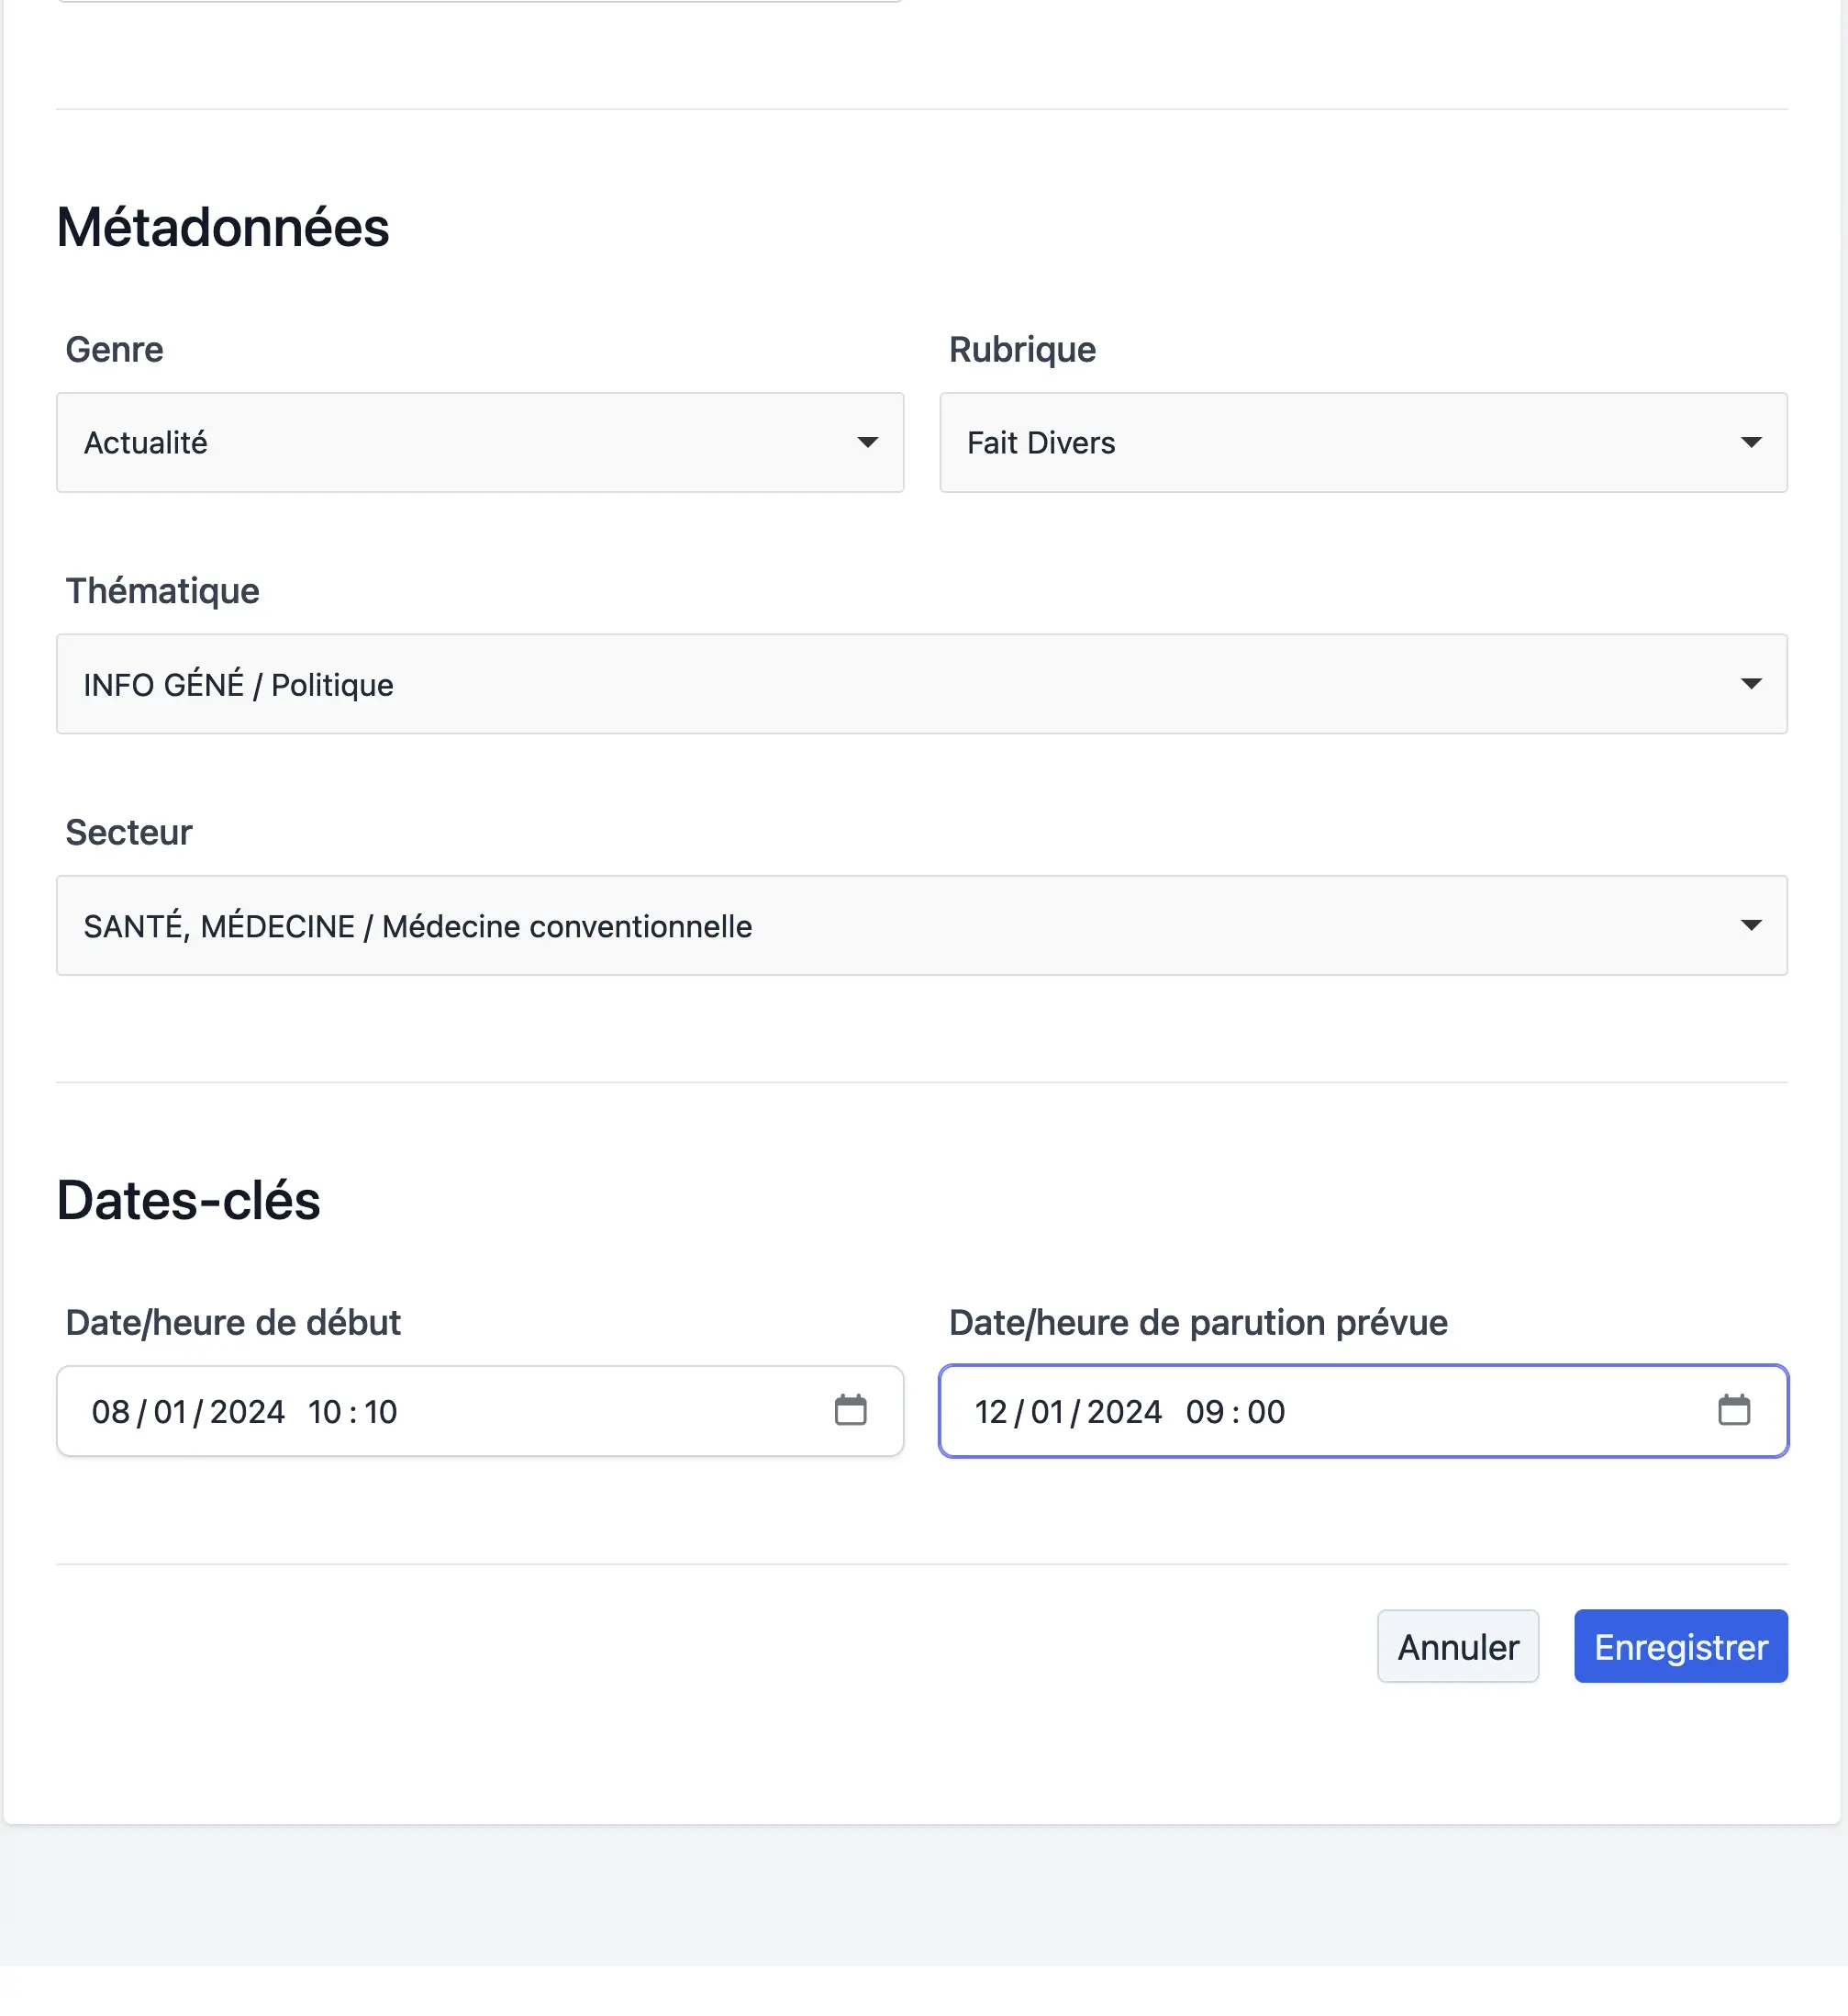The height and width of the screenshot is (2016, 1848).
Task: Open calendar picker for Date/heure de début
Action: click(x=850, y=1410)
